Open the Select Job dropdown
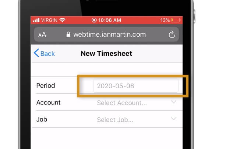 [115, 120]
